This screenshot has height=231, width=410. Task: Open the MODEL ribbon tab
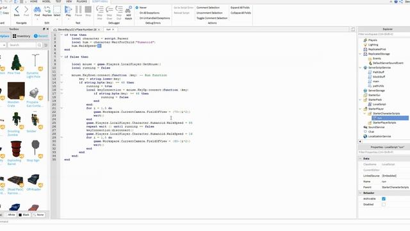click(x=46, y=1)
